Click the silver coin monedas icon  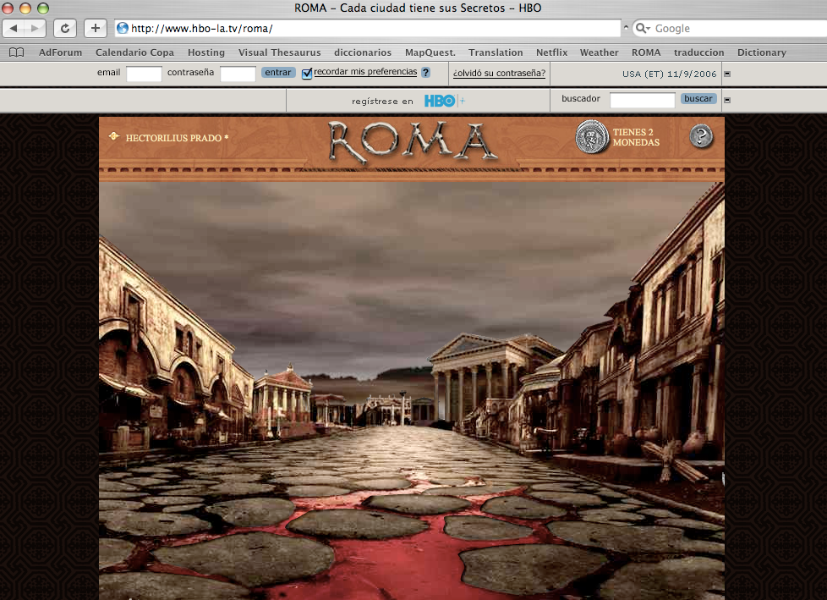pos(592,137)
